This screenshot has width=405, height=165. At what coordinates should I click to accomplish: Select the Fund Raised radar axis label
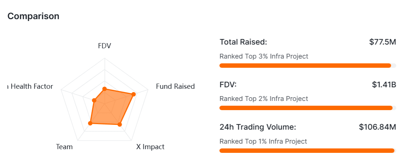click(175, 87)
